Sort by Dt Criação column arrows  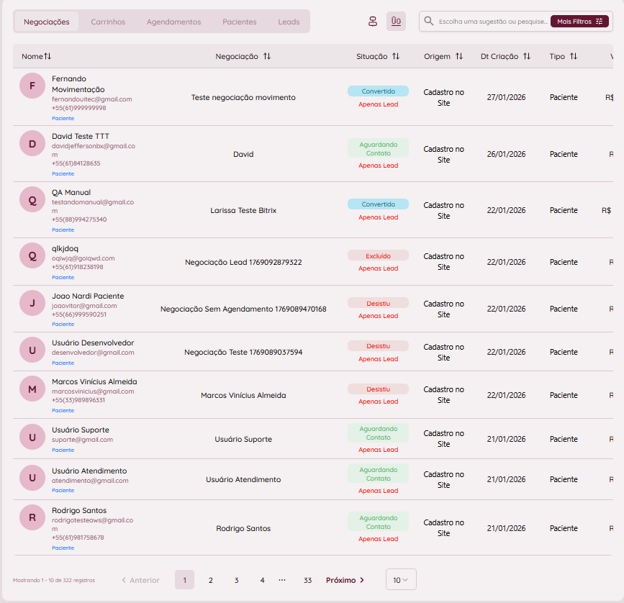click(x=527, y=56)
